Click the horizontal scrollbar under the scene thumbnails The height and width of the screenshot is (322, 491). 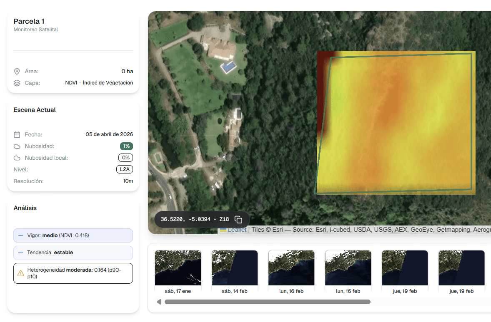268,302
